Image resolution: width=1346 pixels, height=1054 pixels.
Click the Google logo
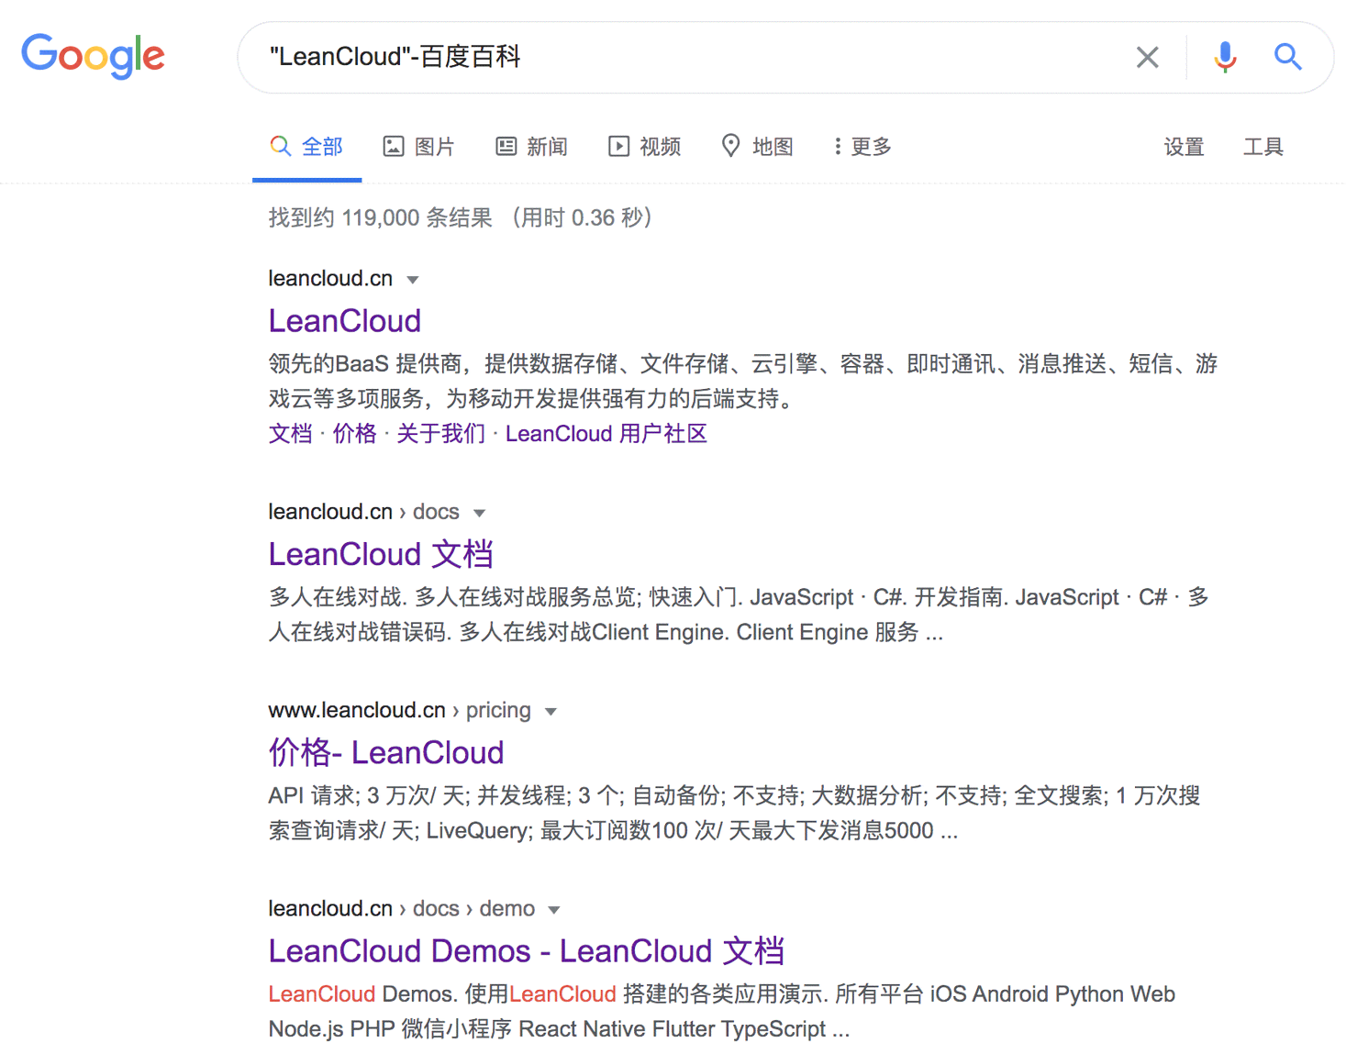coord(93,56)
